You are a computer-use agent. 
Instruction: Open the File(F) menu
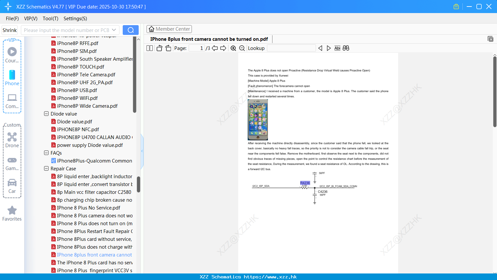pyautogui.click(x=12, y=19)
